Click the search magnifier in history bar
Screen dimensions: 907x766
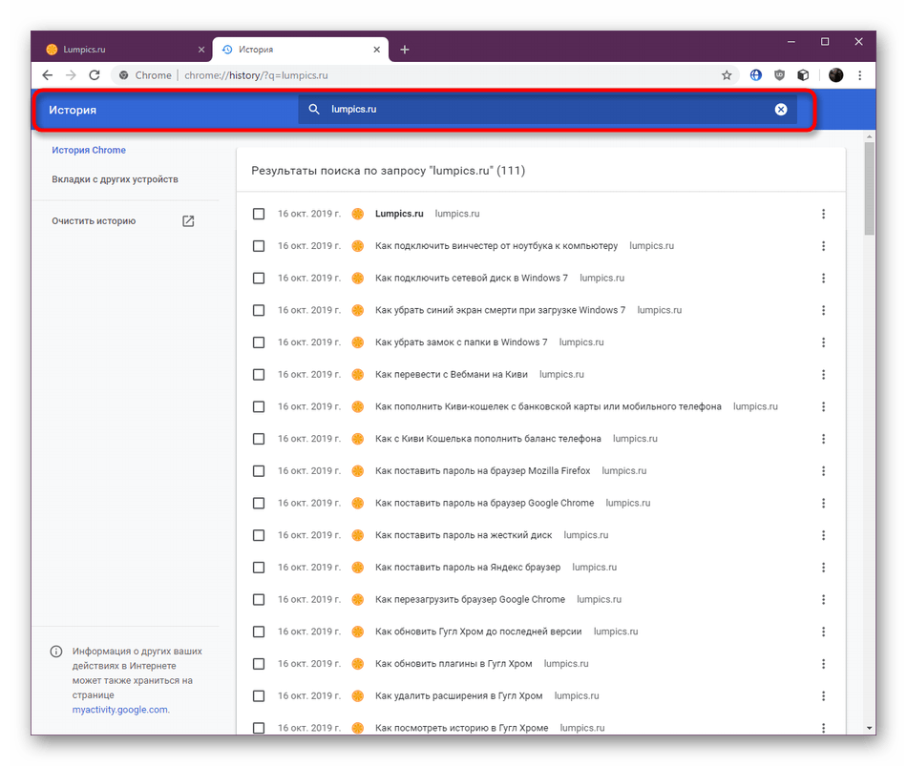tap(314, 110)
